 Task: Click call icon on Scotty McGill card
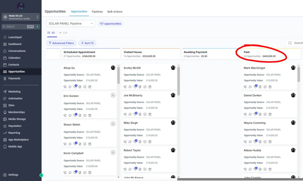click(x=125, y=87)
